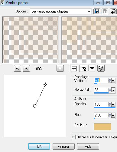Screen dimensions: 117x152
Task: Click the Flou spinner arrows
Action: pos(110,115)
